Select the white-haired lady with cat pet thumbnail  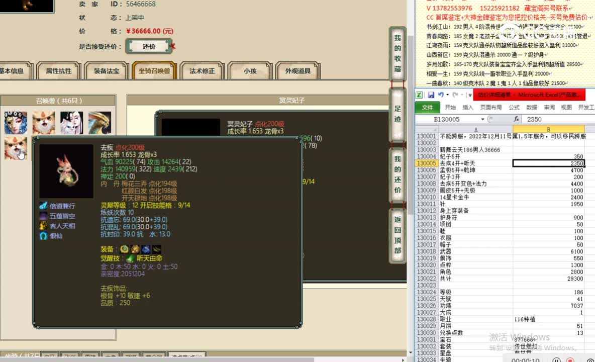72,123
